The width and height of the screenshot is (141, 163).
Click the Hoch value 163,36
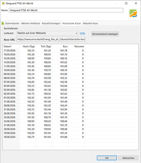[31, 106]
